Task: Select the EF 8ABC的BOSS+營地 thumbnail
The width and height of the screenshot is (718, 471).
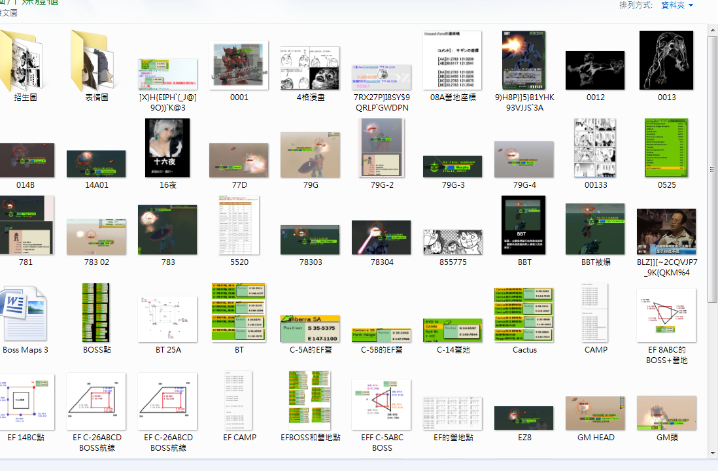Action: coord(666,315)
